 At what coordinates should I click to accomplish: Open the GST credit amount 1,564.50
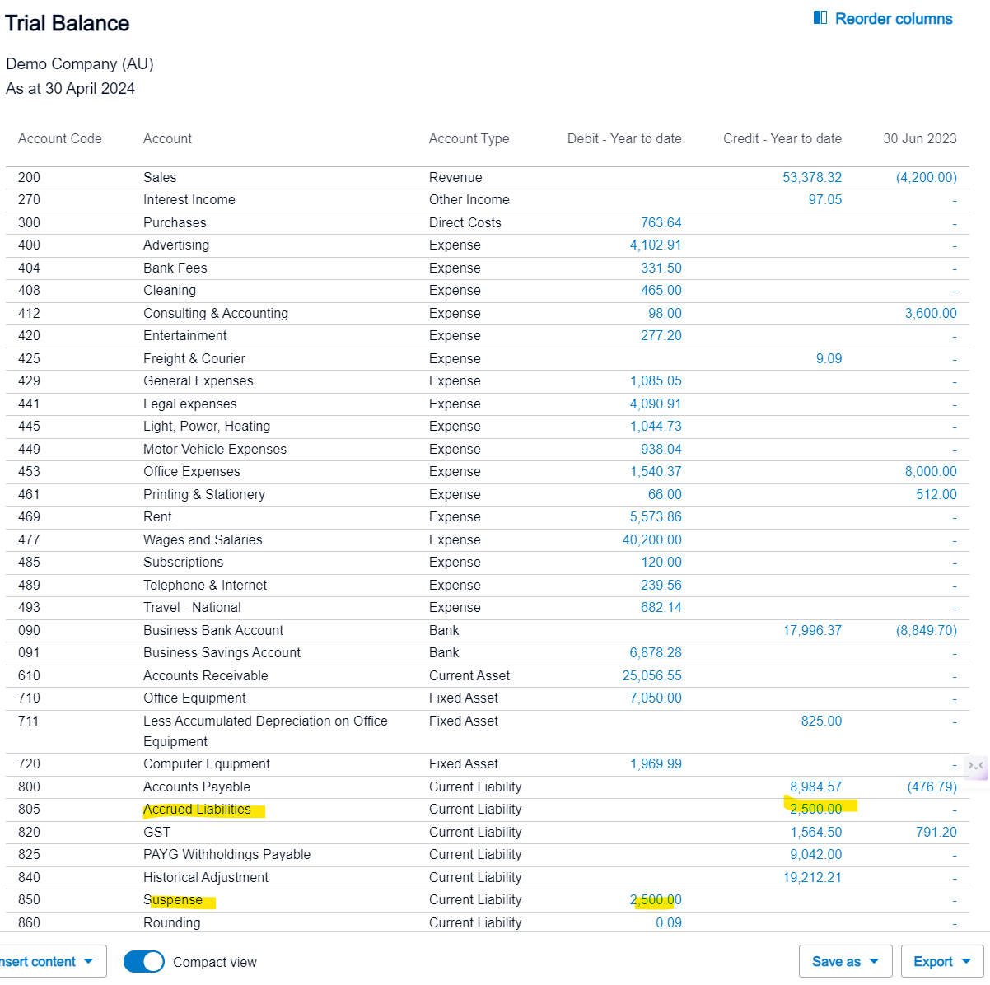click(815, 832)
